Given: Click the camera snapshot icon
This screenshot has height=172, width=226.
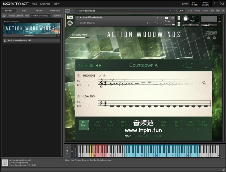Looking at the screenshot, I should click(167, 18).
